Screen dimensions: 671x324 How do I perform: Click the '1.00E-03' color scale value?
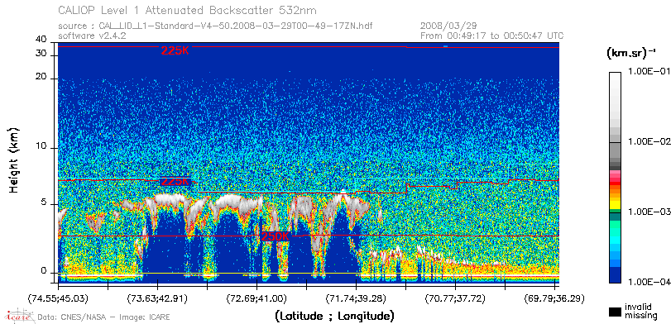(649, 212)
